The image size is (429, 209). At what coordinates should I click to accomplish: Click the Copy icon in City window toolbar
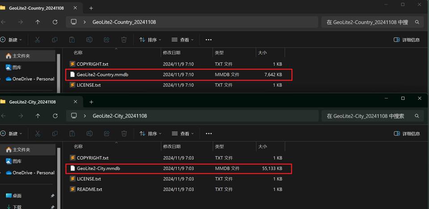pyautogui.click(x=55, y=134)
